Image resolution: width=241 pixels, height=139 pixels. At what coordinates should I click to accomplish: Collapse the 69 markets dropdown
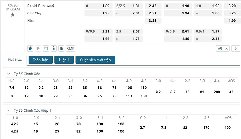tap(222, 49)
